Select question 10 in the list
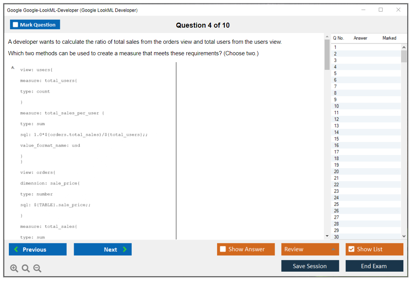This screenshot has width=413, height=282. [x=337, y=106]
